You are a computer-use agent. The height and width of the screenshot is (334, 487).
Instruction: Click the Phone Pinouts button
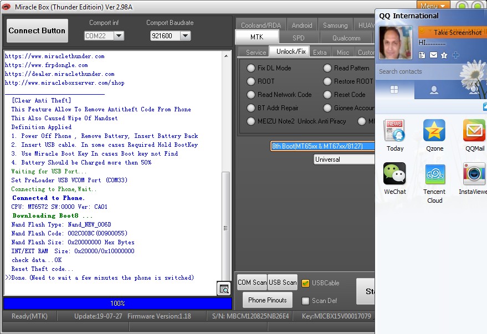tap(268, 300)
